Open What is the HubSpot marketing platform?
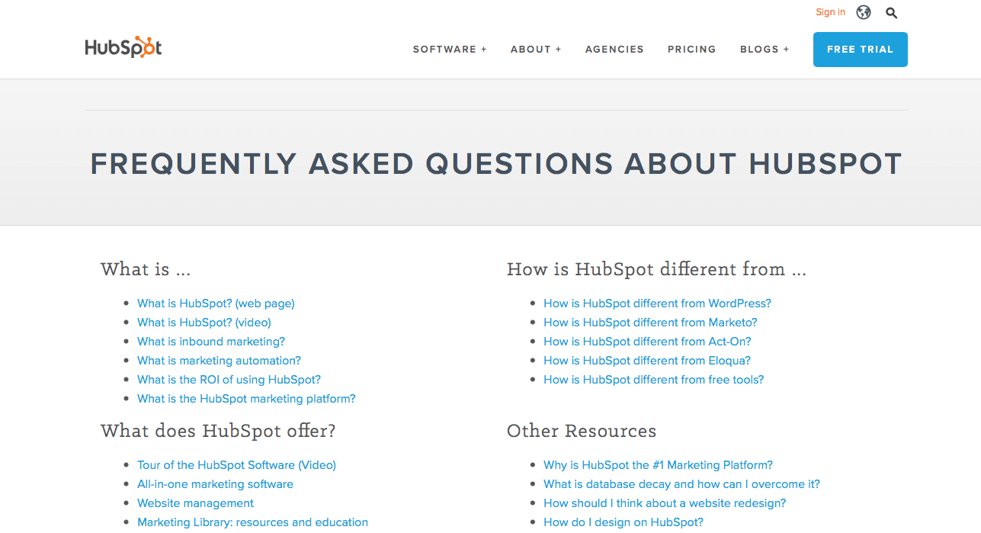The image size is (981, 533). coord(246,399)
